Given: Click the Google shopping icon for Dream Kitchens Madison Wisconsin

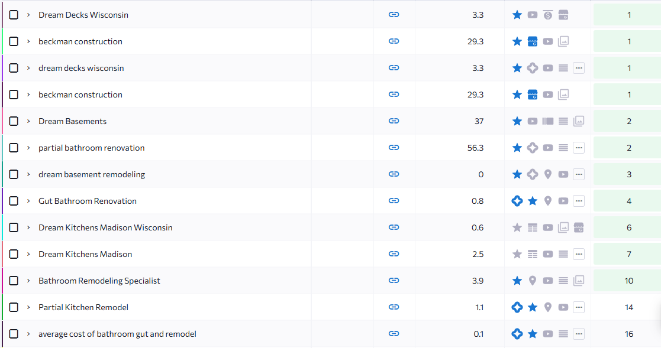Looking at the screenshot, I should 579,227.
